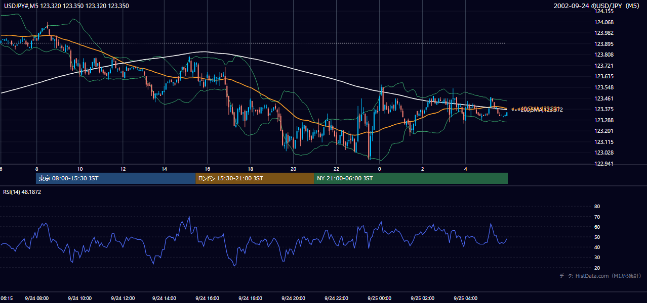
Task: Click the 9/25 02:00 bottom time label
Action: pyautogui.click(x=422, y=298)
